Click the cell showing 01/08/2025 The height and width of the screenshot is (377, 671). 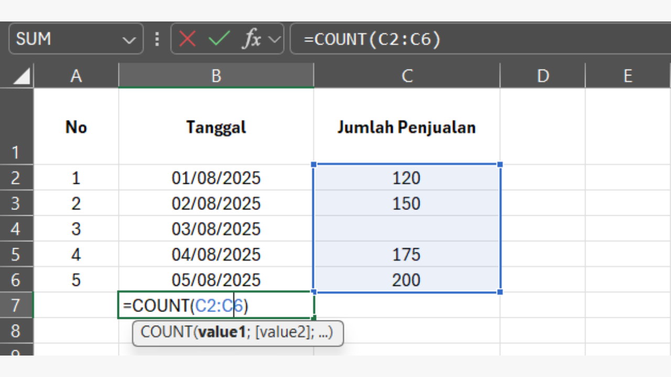point(216,178)
